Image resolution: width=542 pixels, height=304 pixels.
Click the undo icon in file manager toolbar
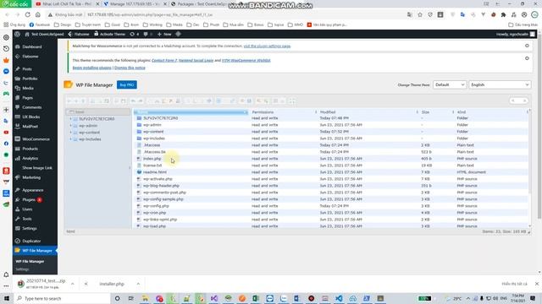pos(133,101)
